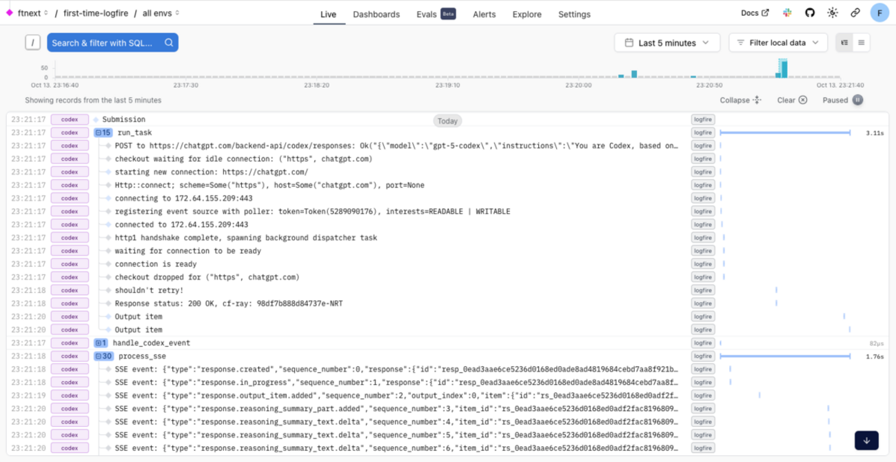The width and height of the screenshot is (896, 462).
Task: Select 'checkout dropped for' row
Action: click(448, 277)
